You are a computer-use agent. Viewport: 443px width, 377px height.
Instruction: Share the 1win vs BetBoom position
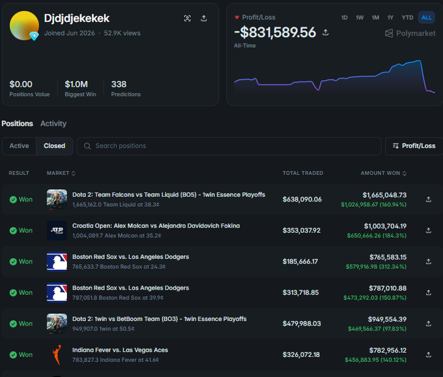pos(428,324)
